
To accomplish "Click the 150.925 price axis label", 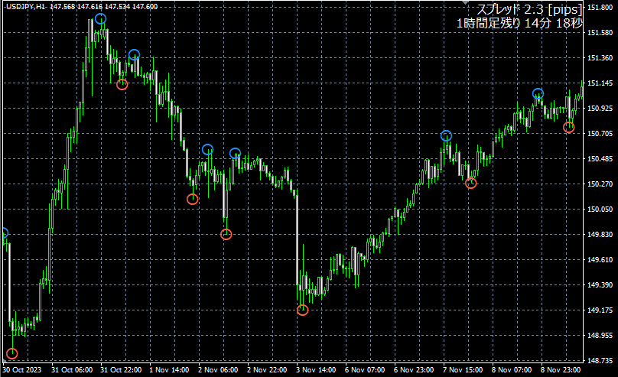I will 600,109.
